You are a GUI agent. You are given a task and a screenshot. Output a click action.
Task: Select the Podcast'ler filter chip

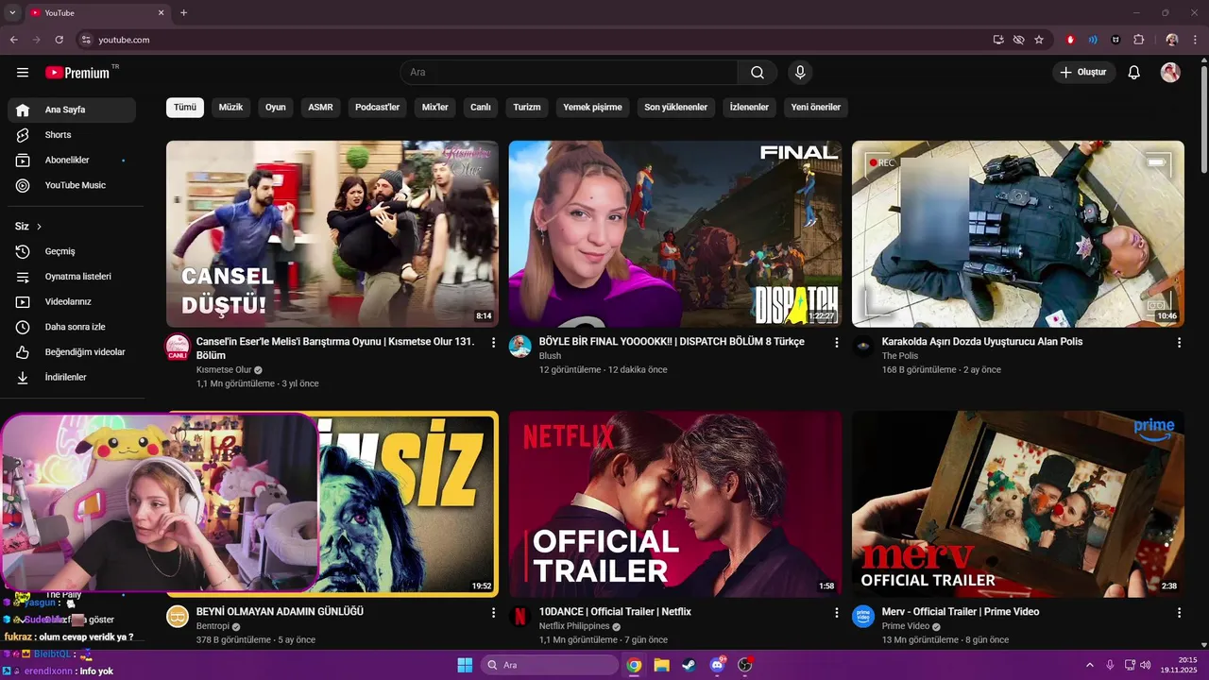point(377,108)
